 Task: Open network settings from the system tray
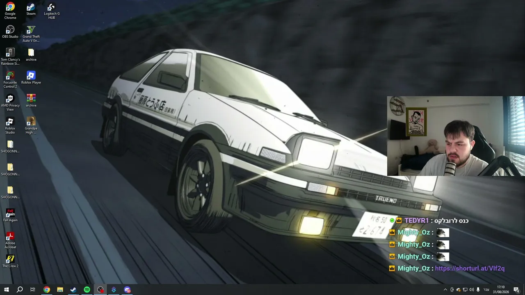click(465, 290)
